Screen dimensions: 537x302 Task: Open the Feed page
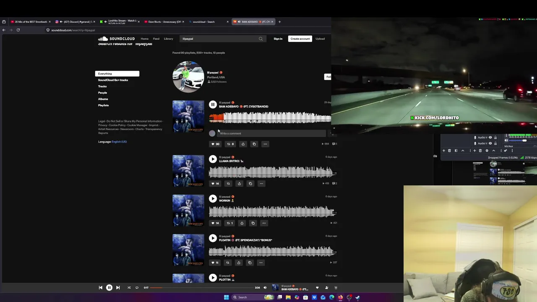coord(156,39)
